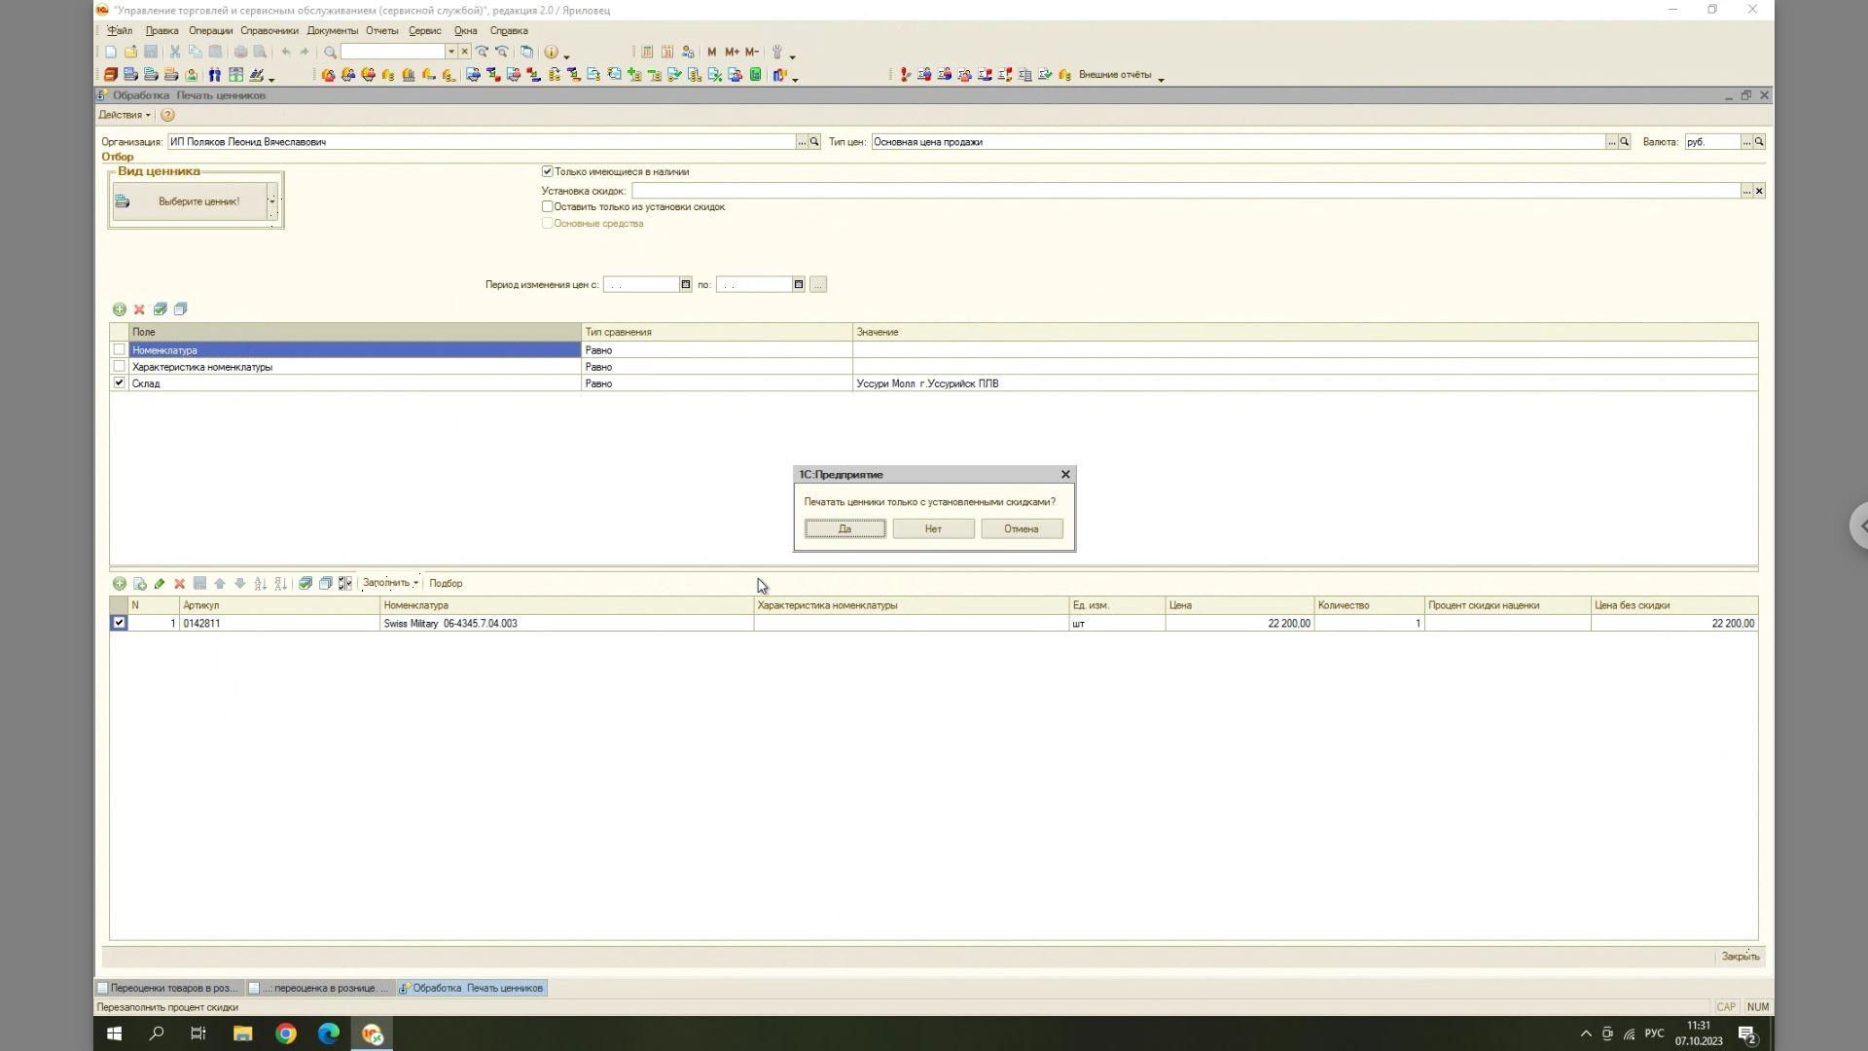The width and height of the screenshot is (1868, 1051).
Task: Open the Заполнить dropdown menu
Action: (x=390, y=584)
